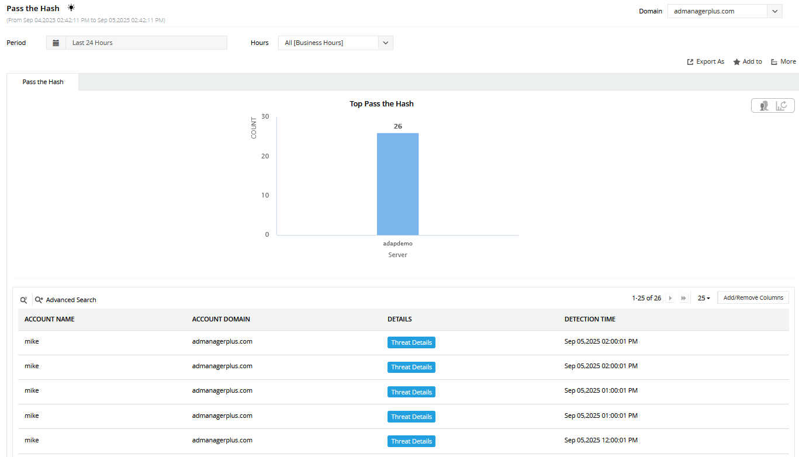Click the user view icon above chart

point(764,106)
